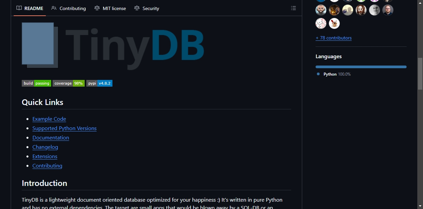
Task: Click the blue Python language bar
Action: (x=361, y=67)
